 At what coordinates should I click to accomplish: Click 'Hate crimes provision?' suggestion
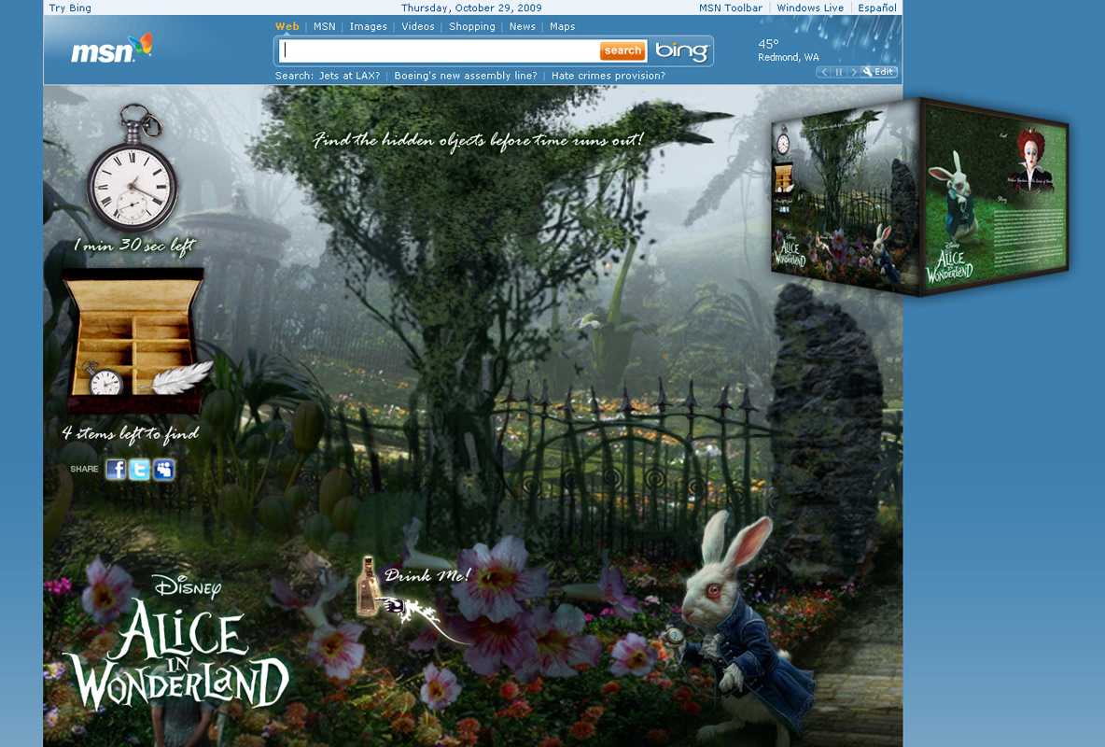[x=608, y=76]
